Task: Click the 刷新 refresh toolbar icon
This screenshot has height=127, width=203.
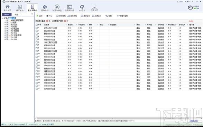Action: click(x=107, y=16)
